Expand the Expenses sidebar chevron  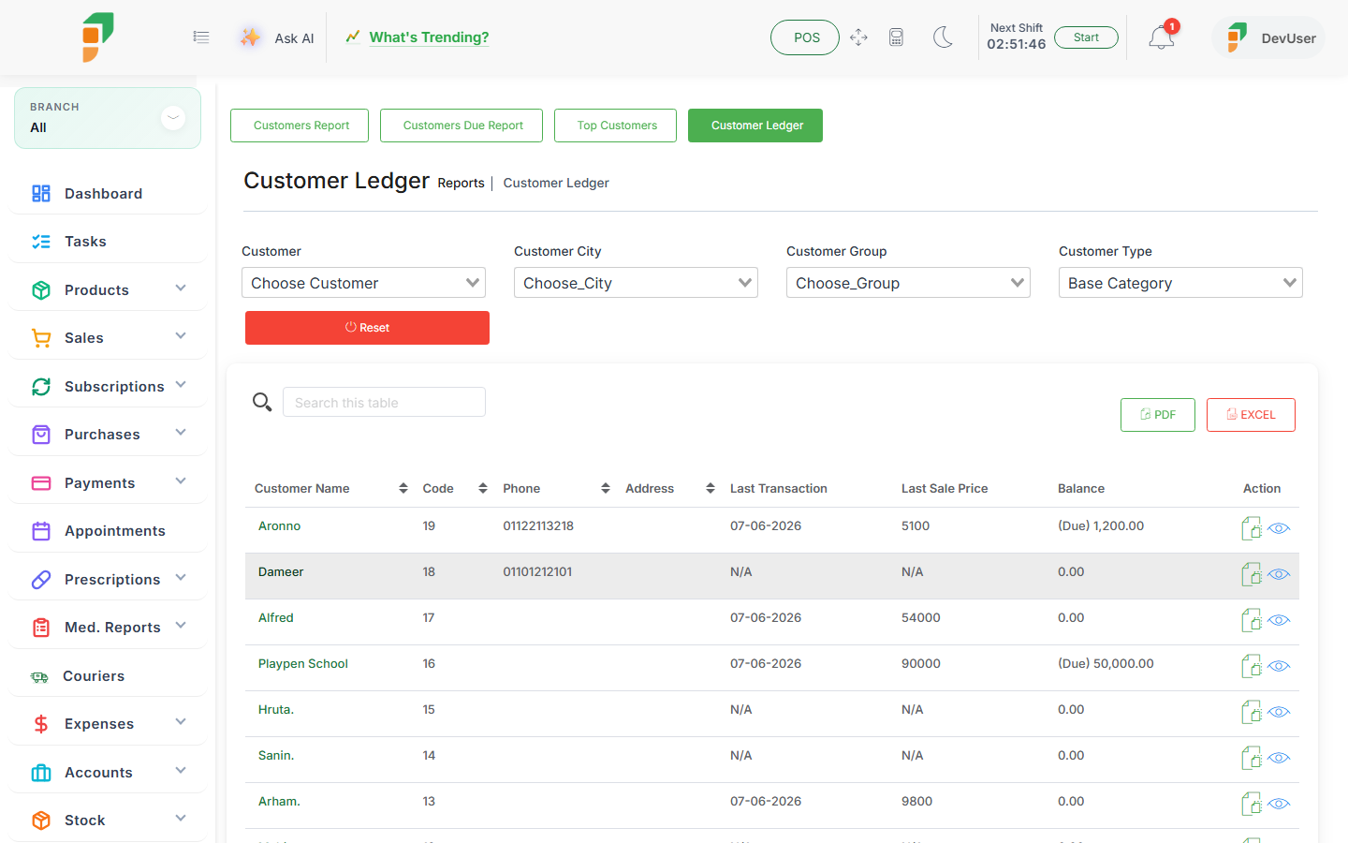pyautogui.click(x=181, y=722)
